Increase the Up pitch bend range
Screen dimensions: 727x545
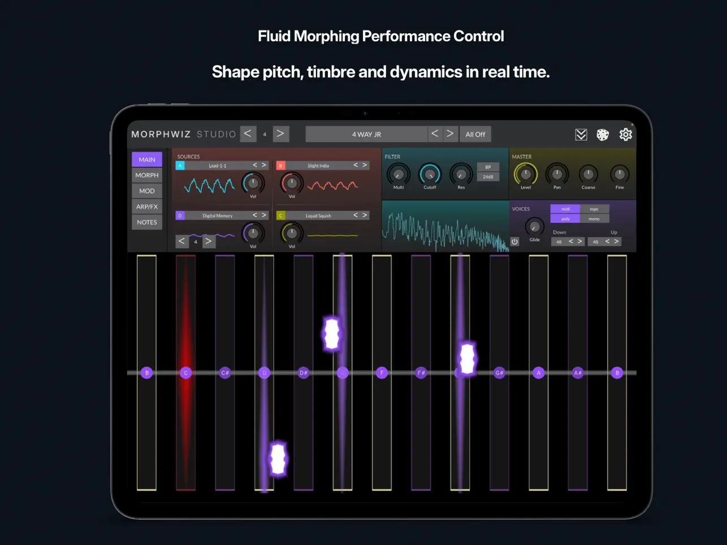617,241
